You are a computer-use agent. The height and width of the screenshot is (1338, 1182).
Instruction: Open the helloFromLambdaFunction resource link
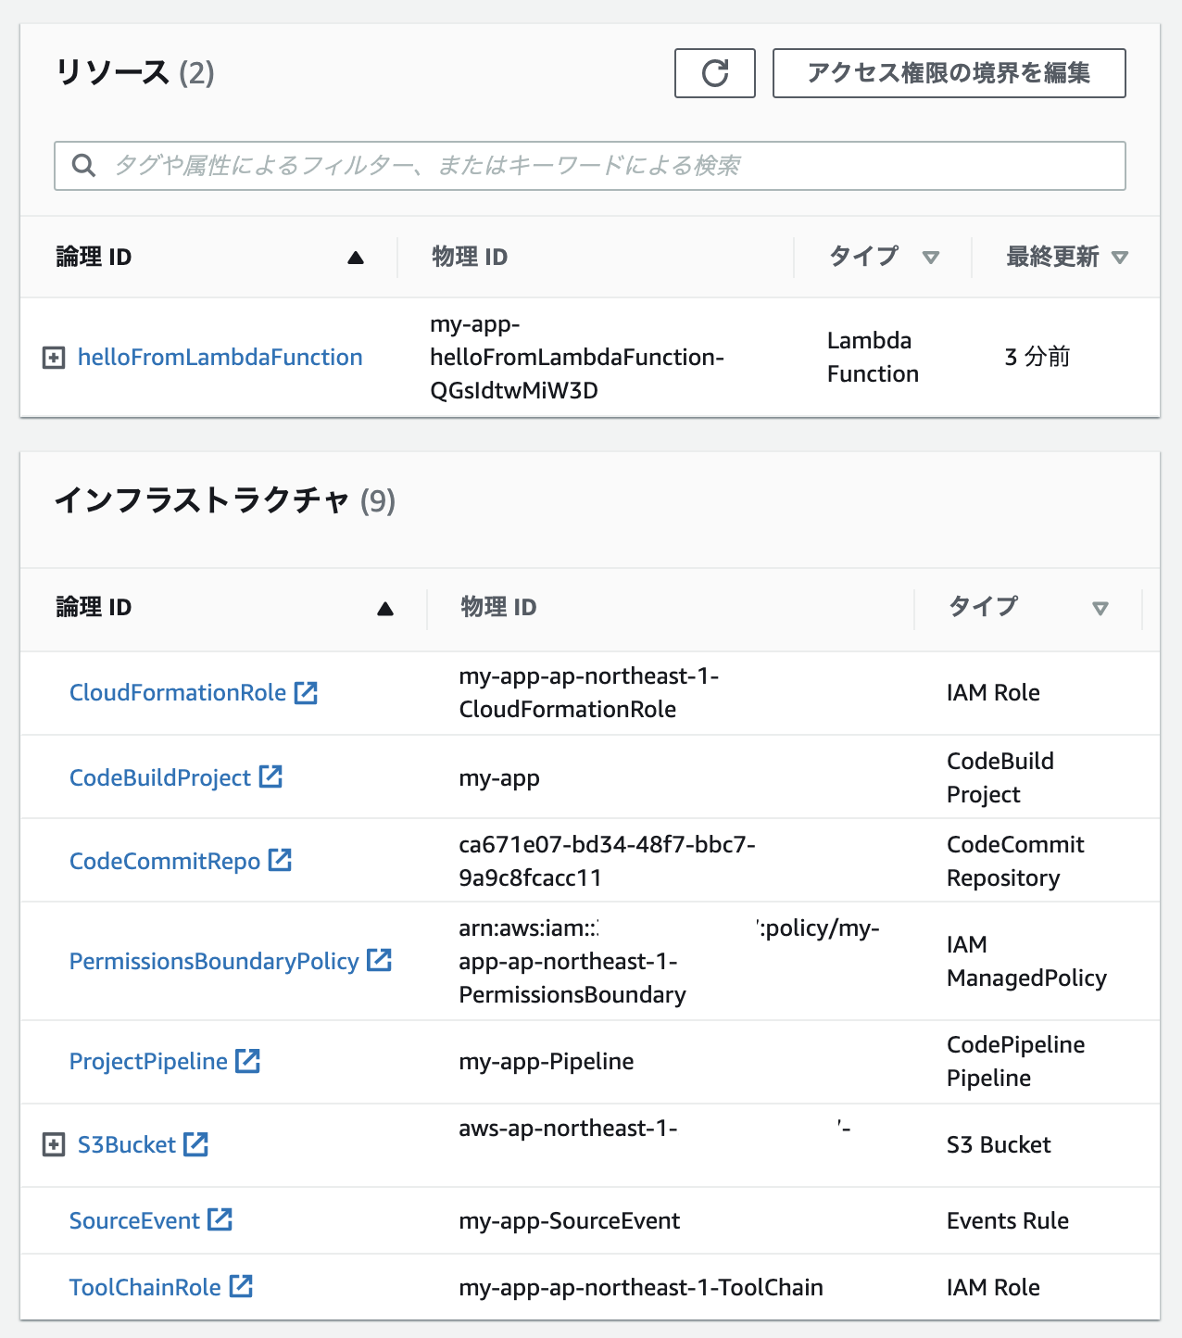[220, 357]
